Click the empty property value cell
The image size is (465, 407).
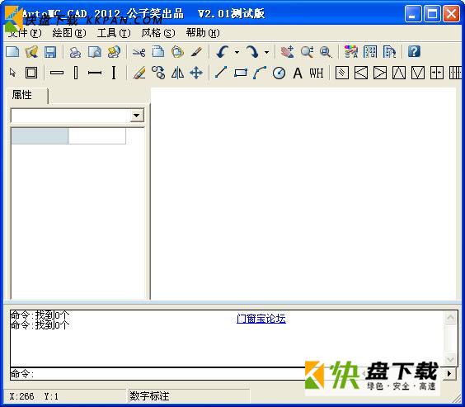point(97,136)
